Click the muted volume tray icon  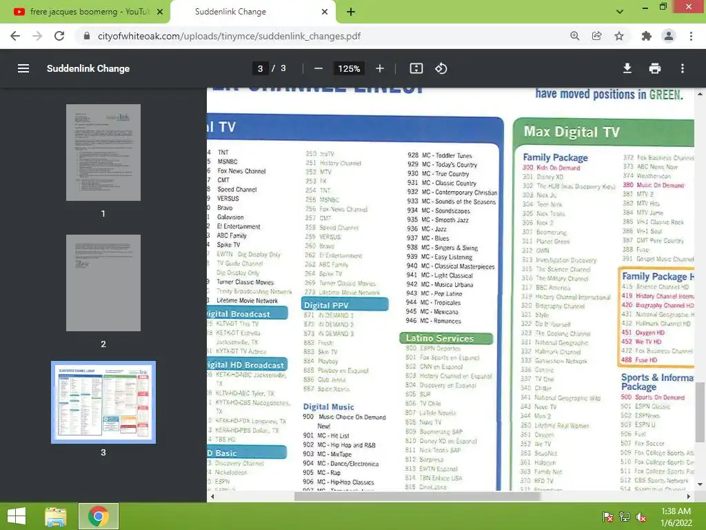click(641, 517)
